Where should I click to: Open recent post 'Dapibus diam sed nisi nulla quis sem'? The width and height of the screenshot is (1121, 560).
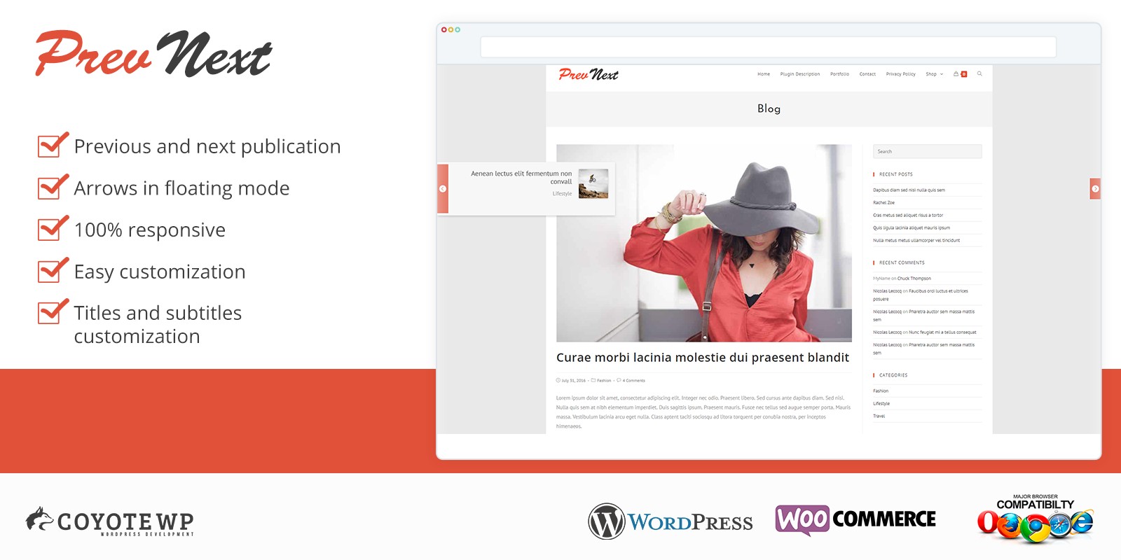909,190
